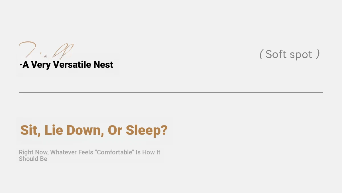Screen dimensions: 342x193
Task: Click the cursive signature graphic
Action: [x=47, y=50]
